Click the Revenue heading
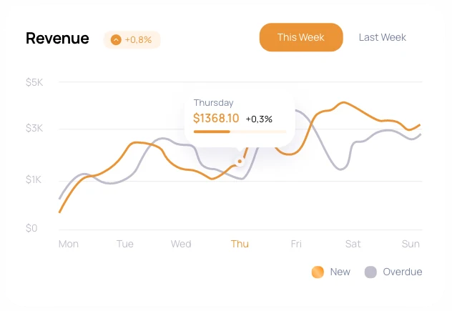 point(57,39)
